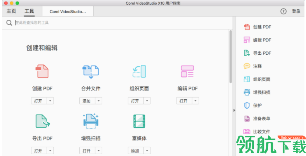Viewport: 306px width, 156px height.
Task: Expand dropdown arrow next to 合并文件 添加
Action: 98,101
